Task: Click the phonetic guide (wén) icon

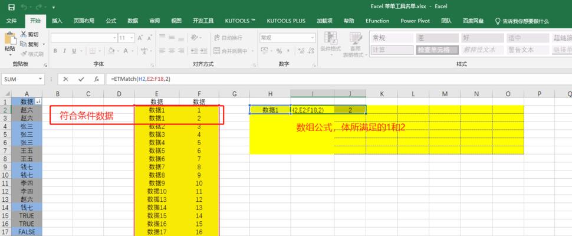Action: [x=144, y=51]
